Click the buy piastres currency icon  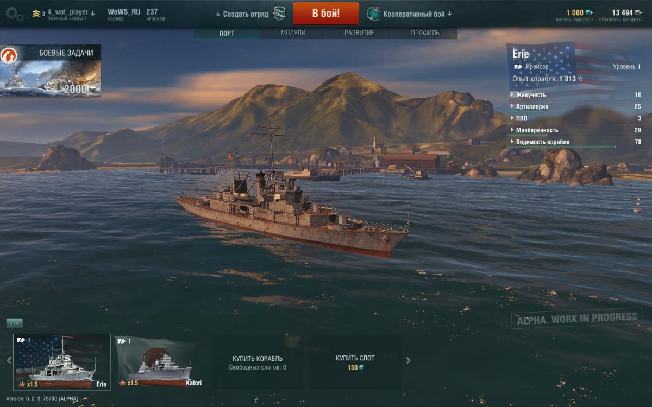point(590,12)
